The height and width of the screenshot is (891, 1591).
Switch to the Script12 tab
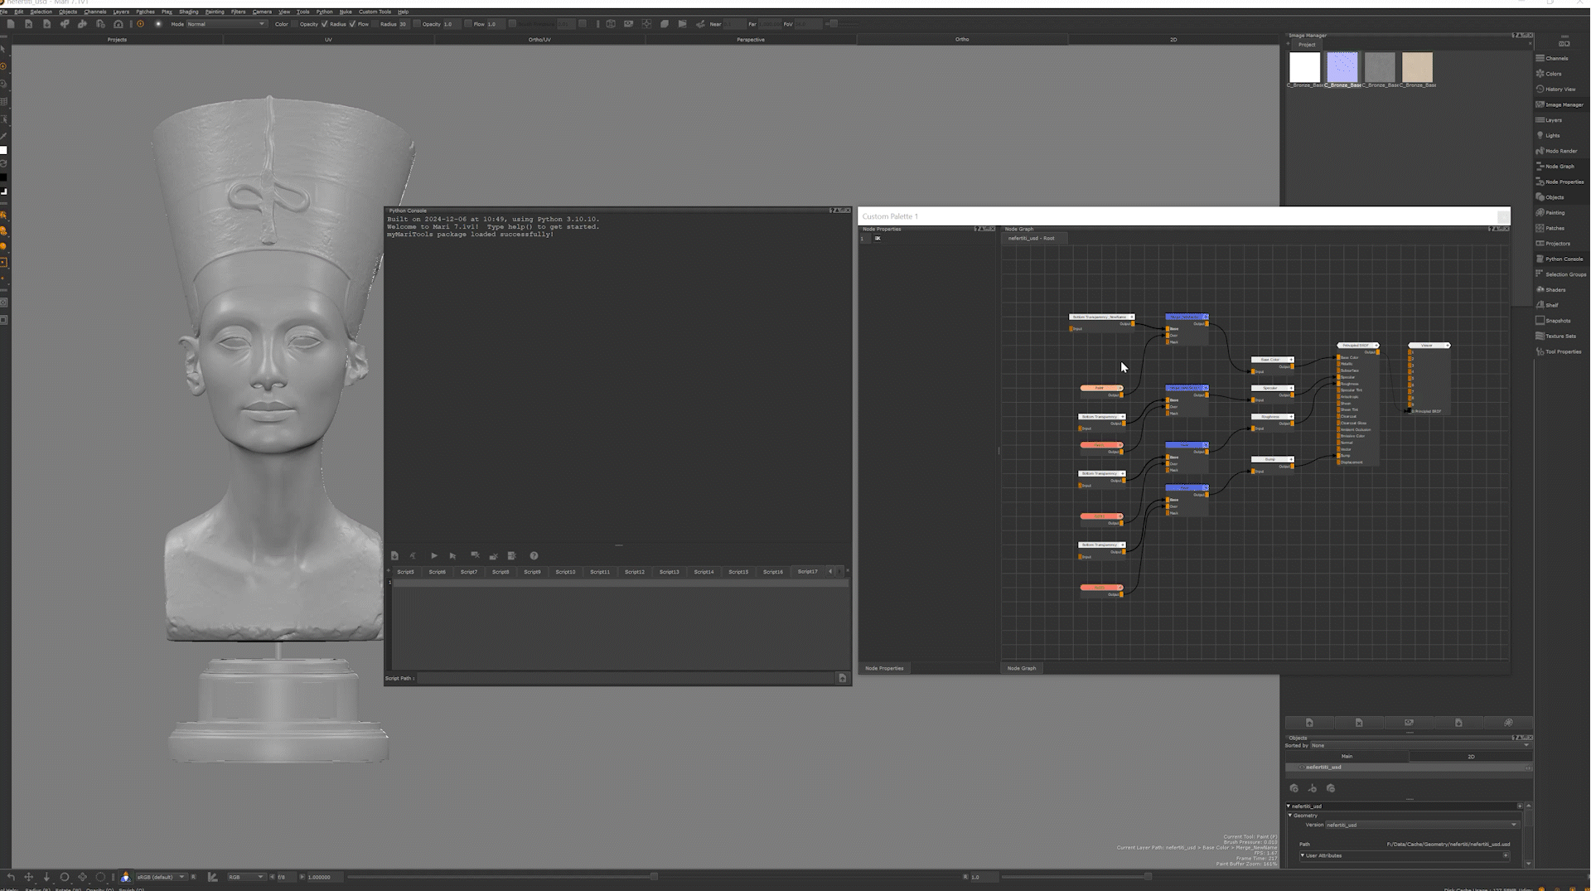634,572
